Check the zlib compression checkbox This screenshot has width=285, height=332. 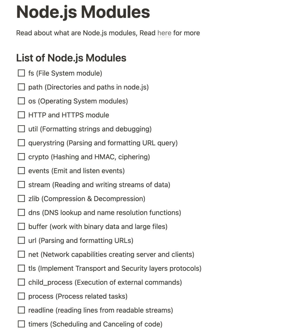(21, 198)
